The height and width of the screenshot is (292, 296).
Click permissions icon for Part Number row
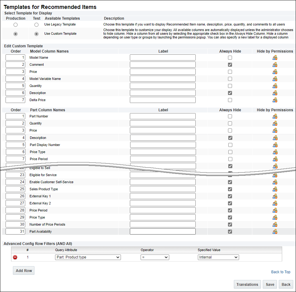click(275, 116)
